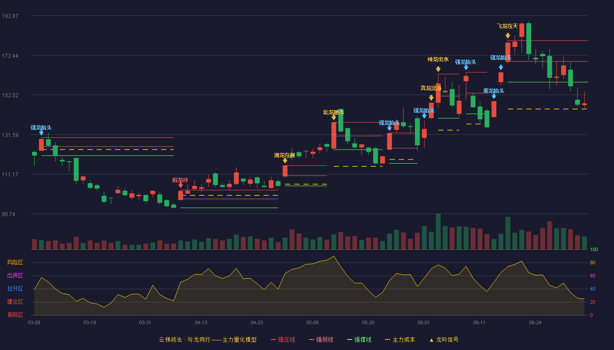Click the red 20 indicator scale value
The width and height of the screenshot is (614, 350).
(593, 302)
